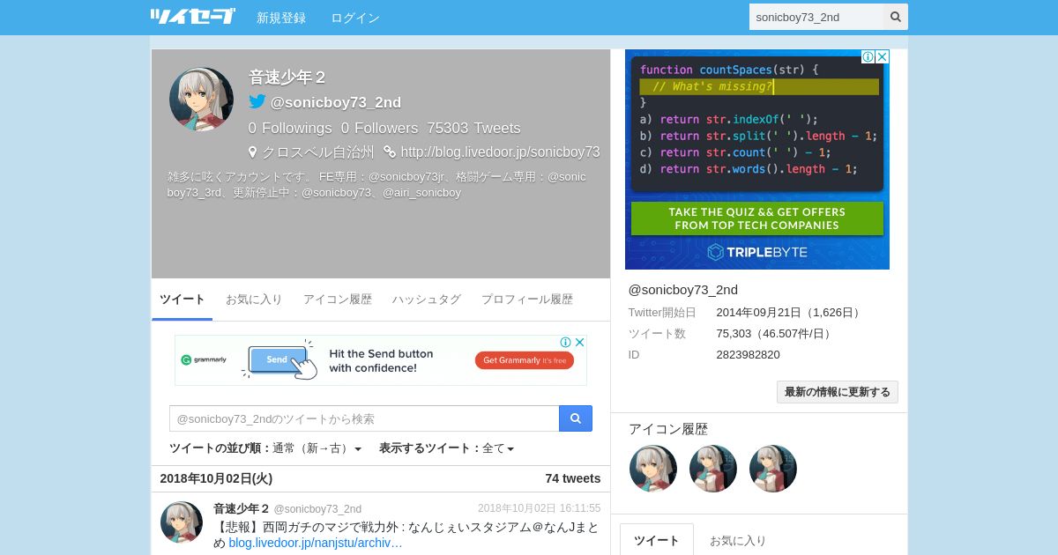Viewport: 1058px width, 555px height.
Task: Click the tweet timestamp 2018年10月02日 16:11:55
Action: click(x=540, y=508)
